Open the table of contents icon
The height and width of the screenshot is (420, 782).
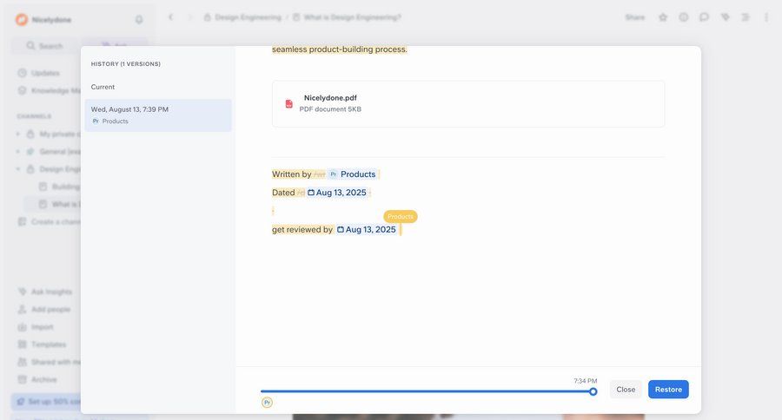[x=746, y=17]
